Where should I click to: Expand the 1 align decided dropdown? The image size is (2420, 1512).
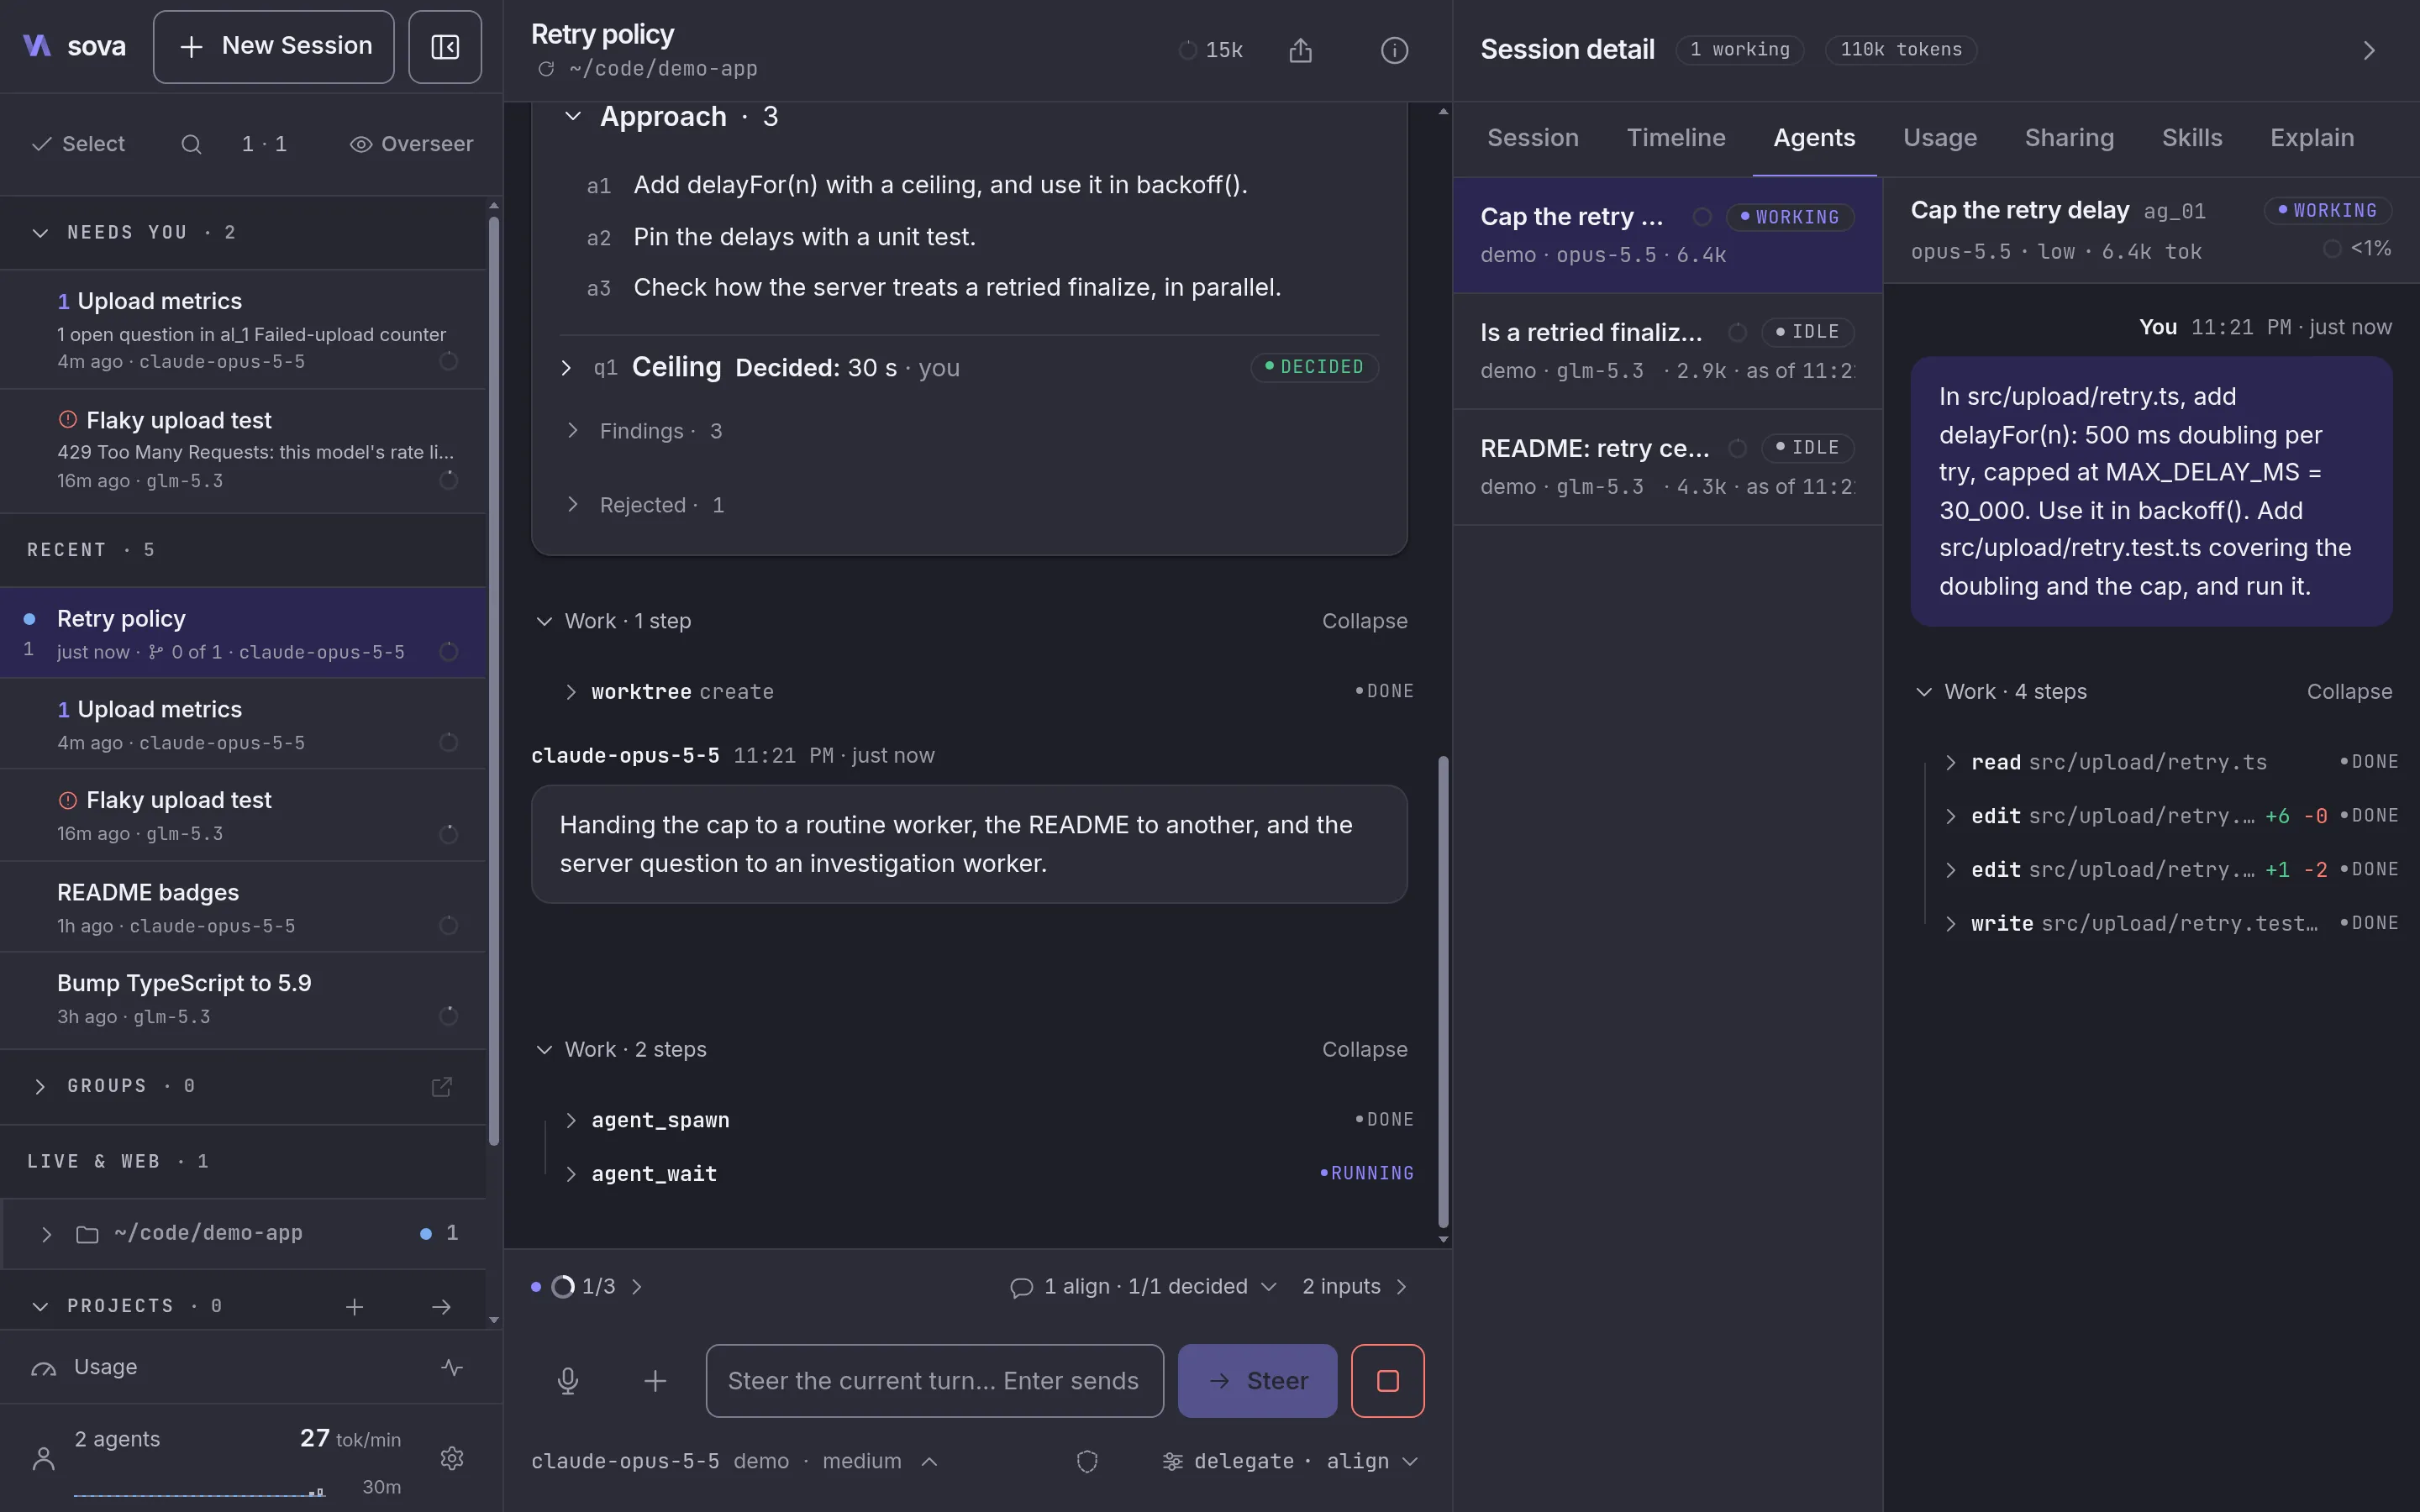1143,1287
